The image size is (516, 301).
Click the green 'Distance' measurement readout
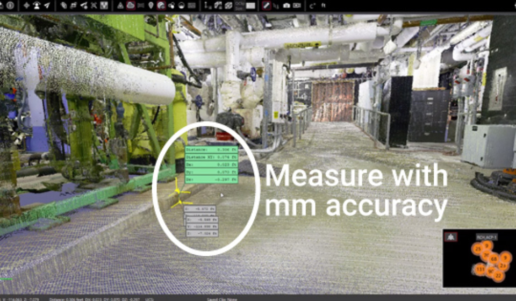pos(211,149)
